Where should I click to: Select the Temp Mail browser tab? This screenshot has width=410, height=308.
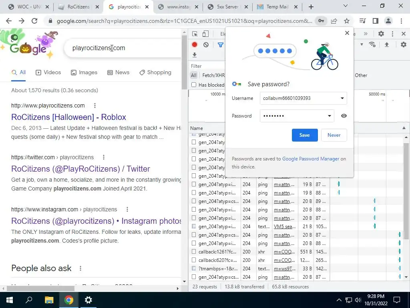[277, 7]
